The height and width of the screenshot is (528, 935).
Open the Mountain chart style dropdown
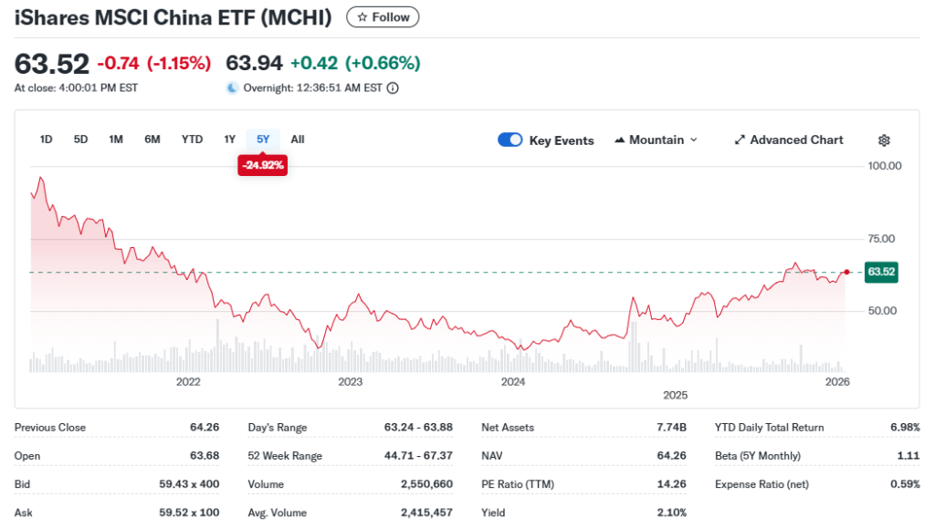(x=656, y=140)
